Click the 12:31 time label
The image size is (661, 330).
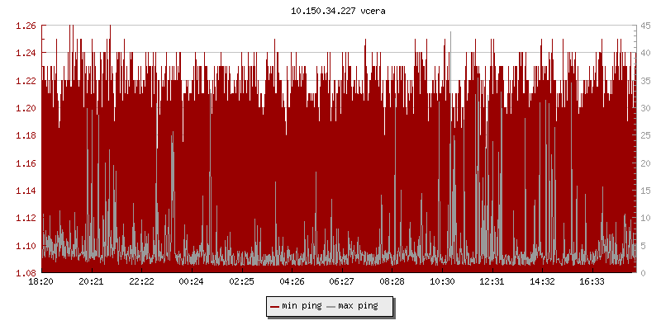492,282
